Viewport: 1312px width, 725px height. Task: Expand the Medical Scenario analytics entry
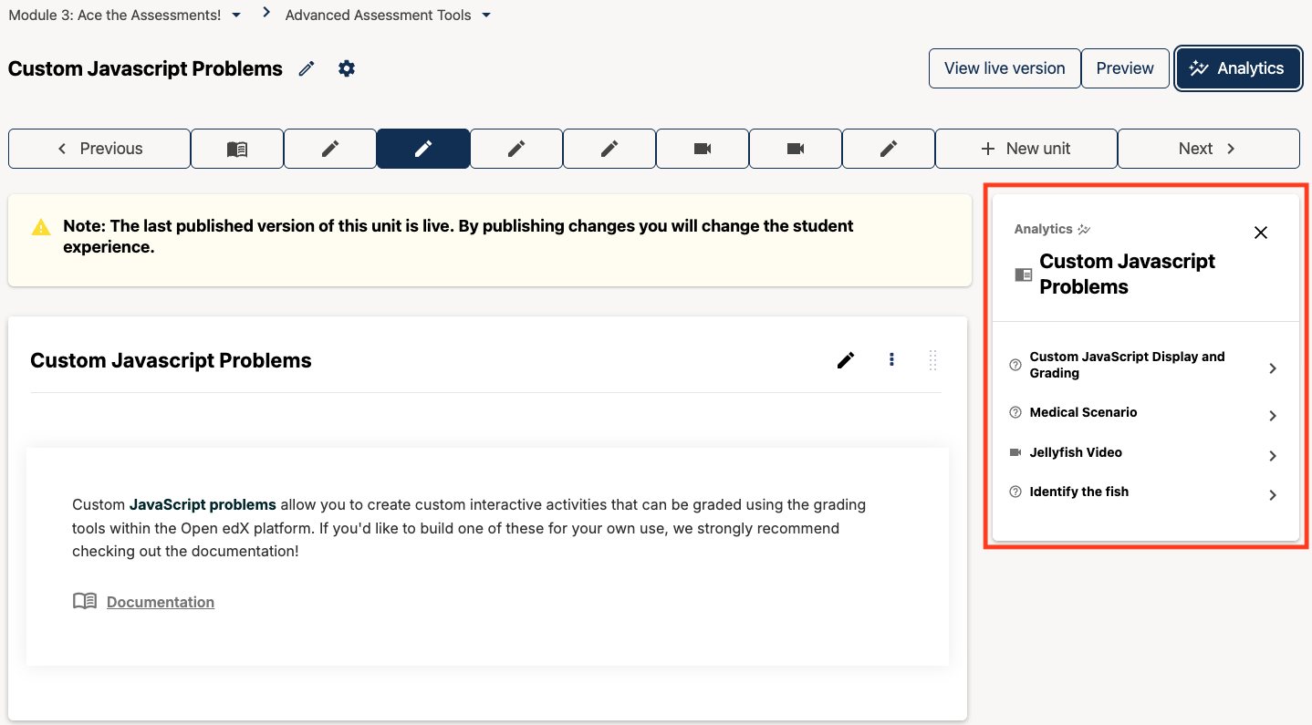tap(1273, 415)
